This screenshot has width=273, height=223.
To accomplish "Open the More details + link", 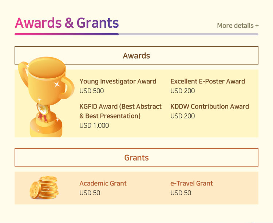I will click(238, 26).
